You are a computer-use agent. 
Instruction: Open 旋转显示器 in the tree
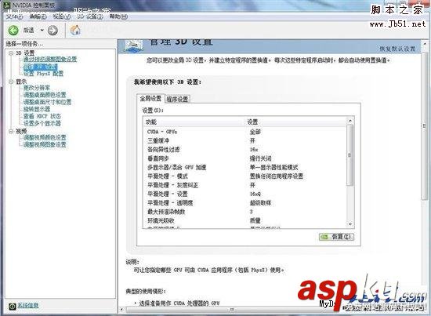37,109
